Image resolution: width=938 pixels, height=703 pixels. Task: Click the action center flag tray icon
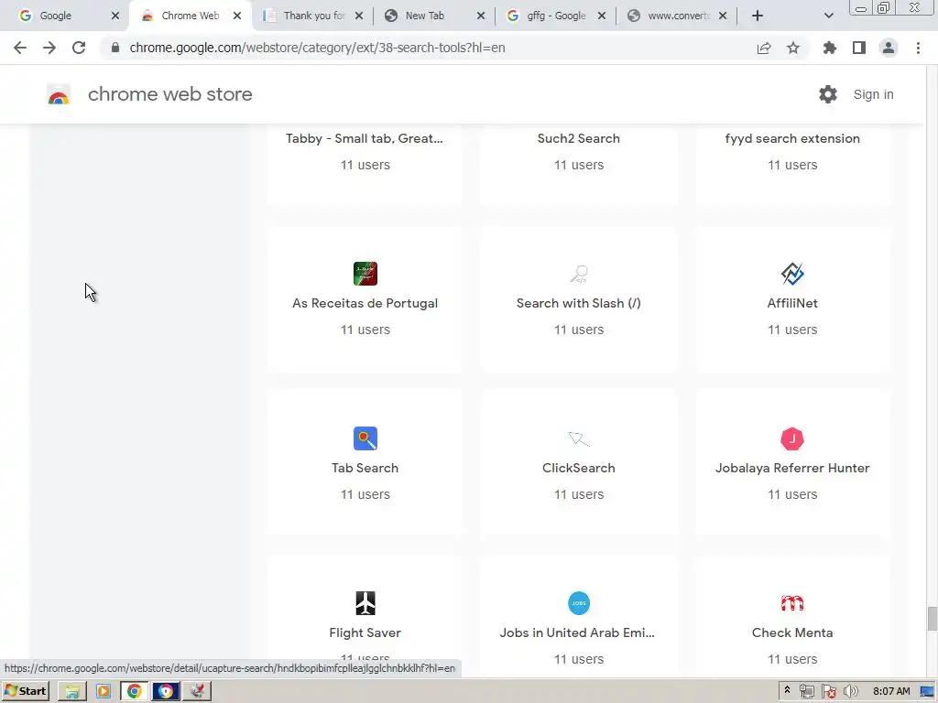coord(828,692)
